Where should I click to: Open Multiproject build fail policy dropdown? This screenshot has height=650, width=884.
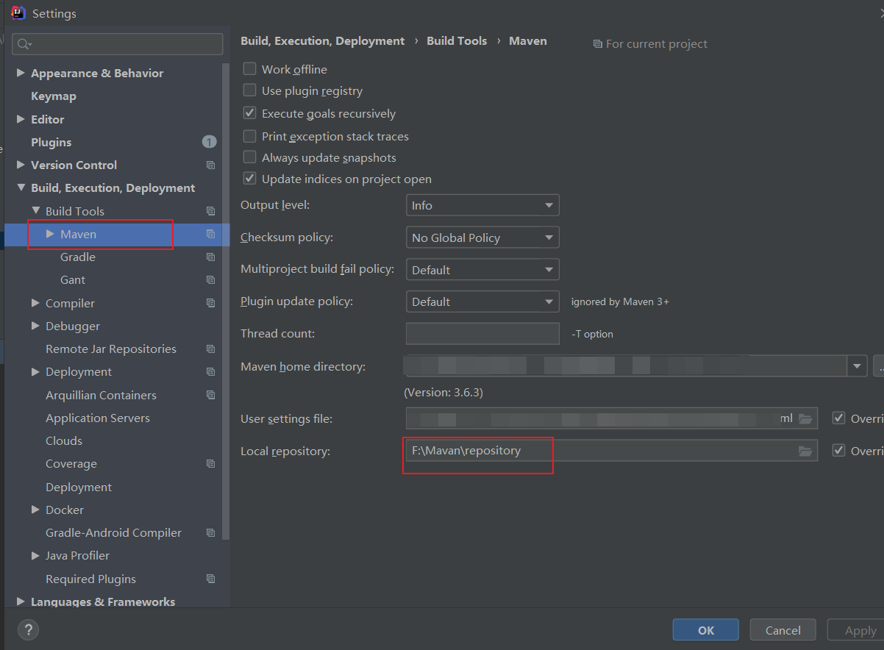(x=482, y=270)
